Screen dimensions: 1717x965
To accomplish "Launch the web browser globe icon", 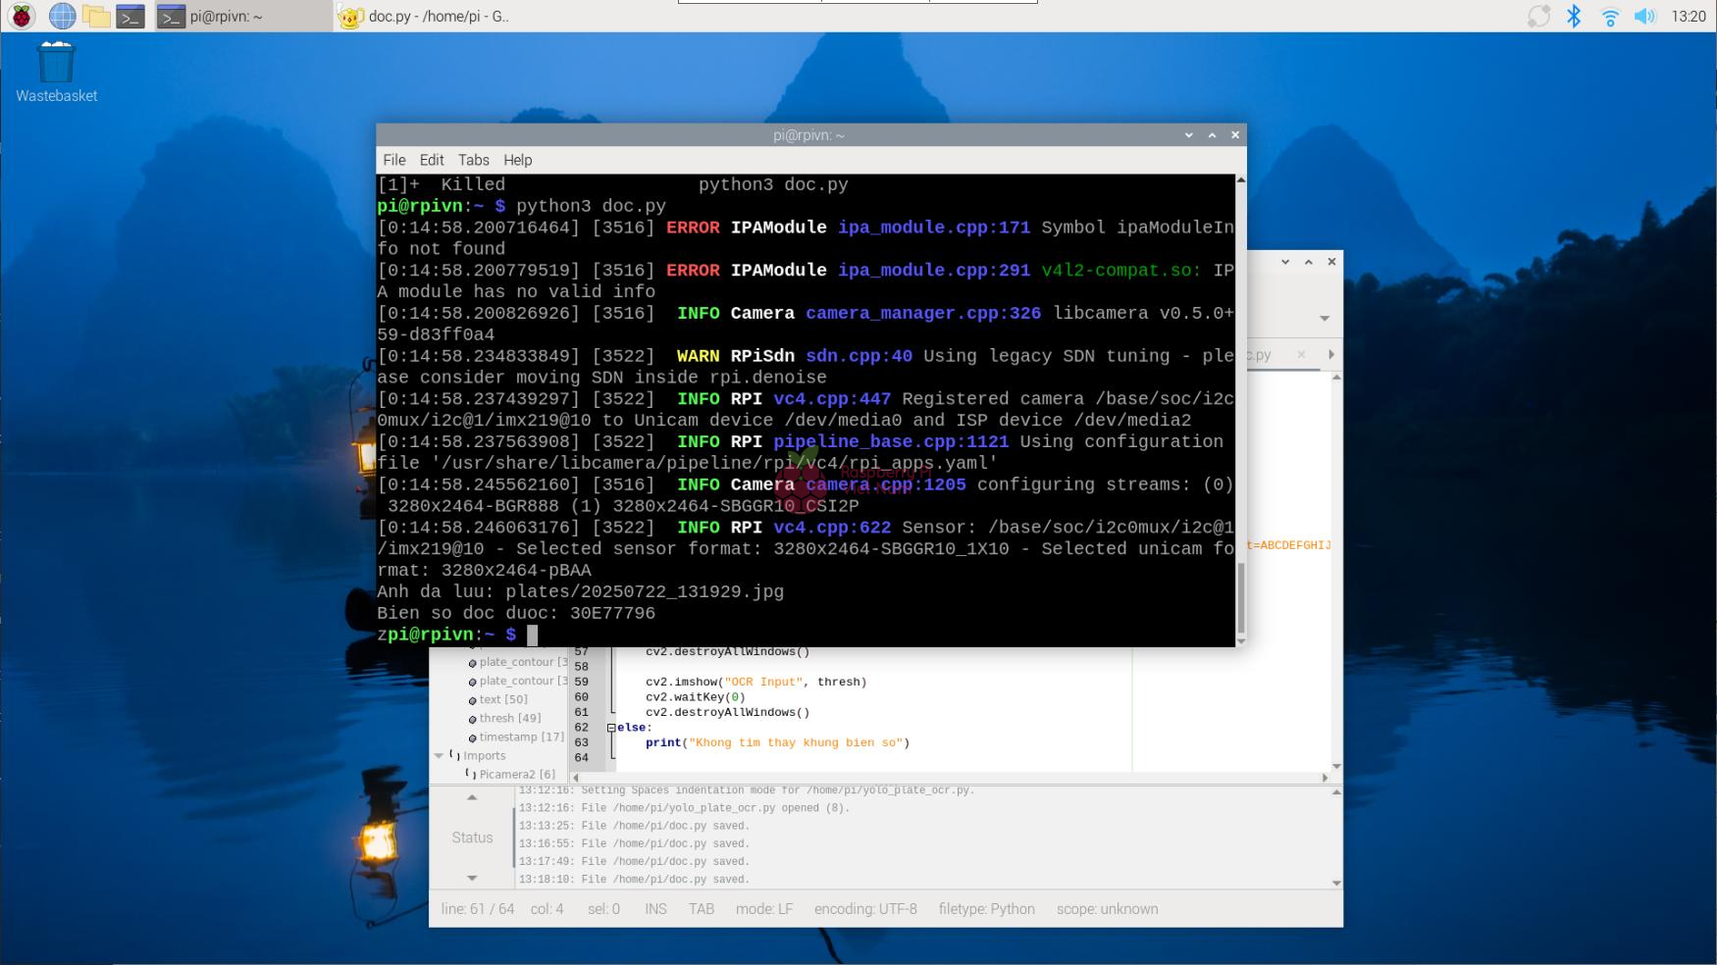I will click(x=62, y=16).
